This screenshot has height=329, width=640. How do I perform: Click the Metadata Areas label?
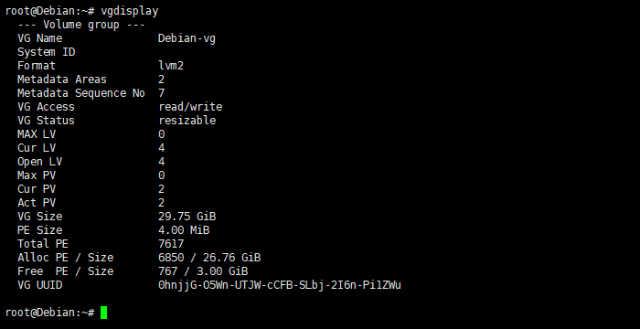click(x=62, y=80)
